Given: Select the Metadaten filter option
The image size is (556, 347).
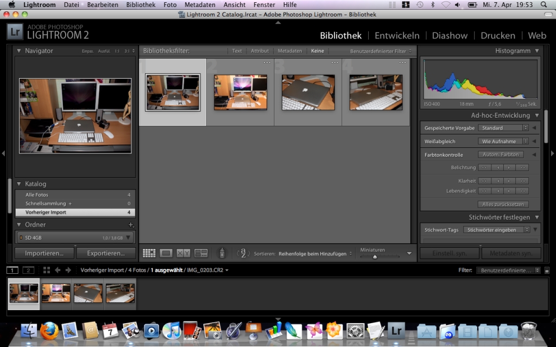Looking at the screenshot, I should (x=290, y=51).
